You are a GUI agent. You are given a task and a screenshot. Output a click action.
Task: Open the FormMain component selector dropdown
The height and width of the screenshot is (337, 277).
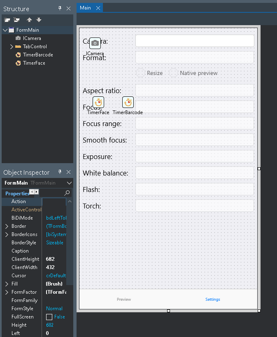pyautogui.click(x=69, y=183)
